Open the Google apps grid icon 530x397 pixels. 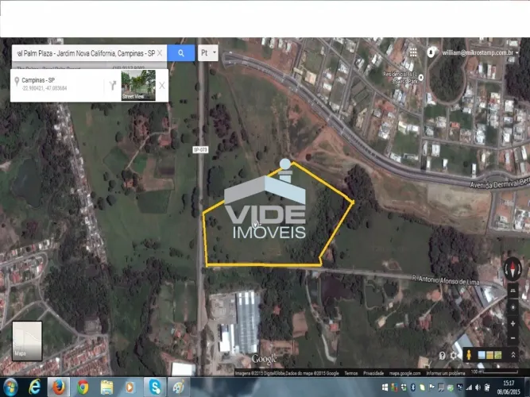[412, 52]
